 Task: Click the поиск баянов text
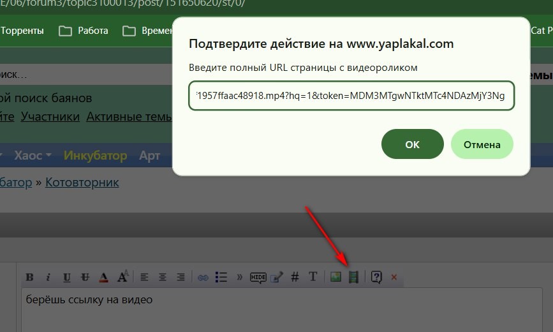tap(53, 98)
